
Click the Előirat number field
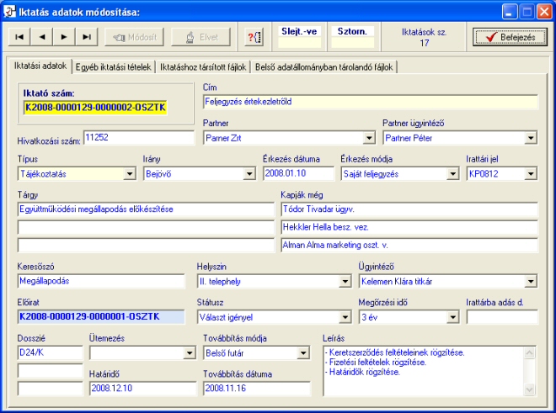point(101,317)
